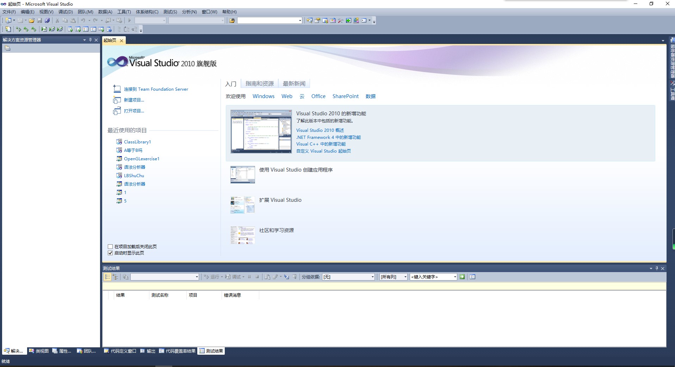Click the Visual Studio 2010 概述 link

pos(320,130)
